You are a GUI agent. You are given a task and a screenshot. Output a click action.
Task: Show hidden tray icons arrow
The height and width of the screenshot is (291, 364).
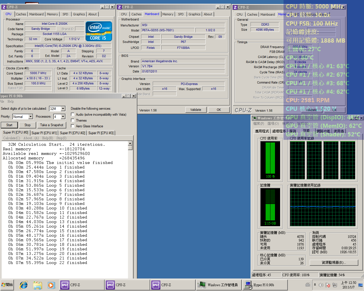point(315,285)
